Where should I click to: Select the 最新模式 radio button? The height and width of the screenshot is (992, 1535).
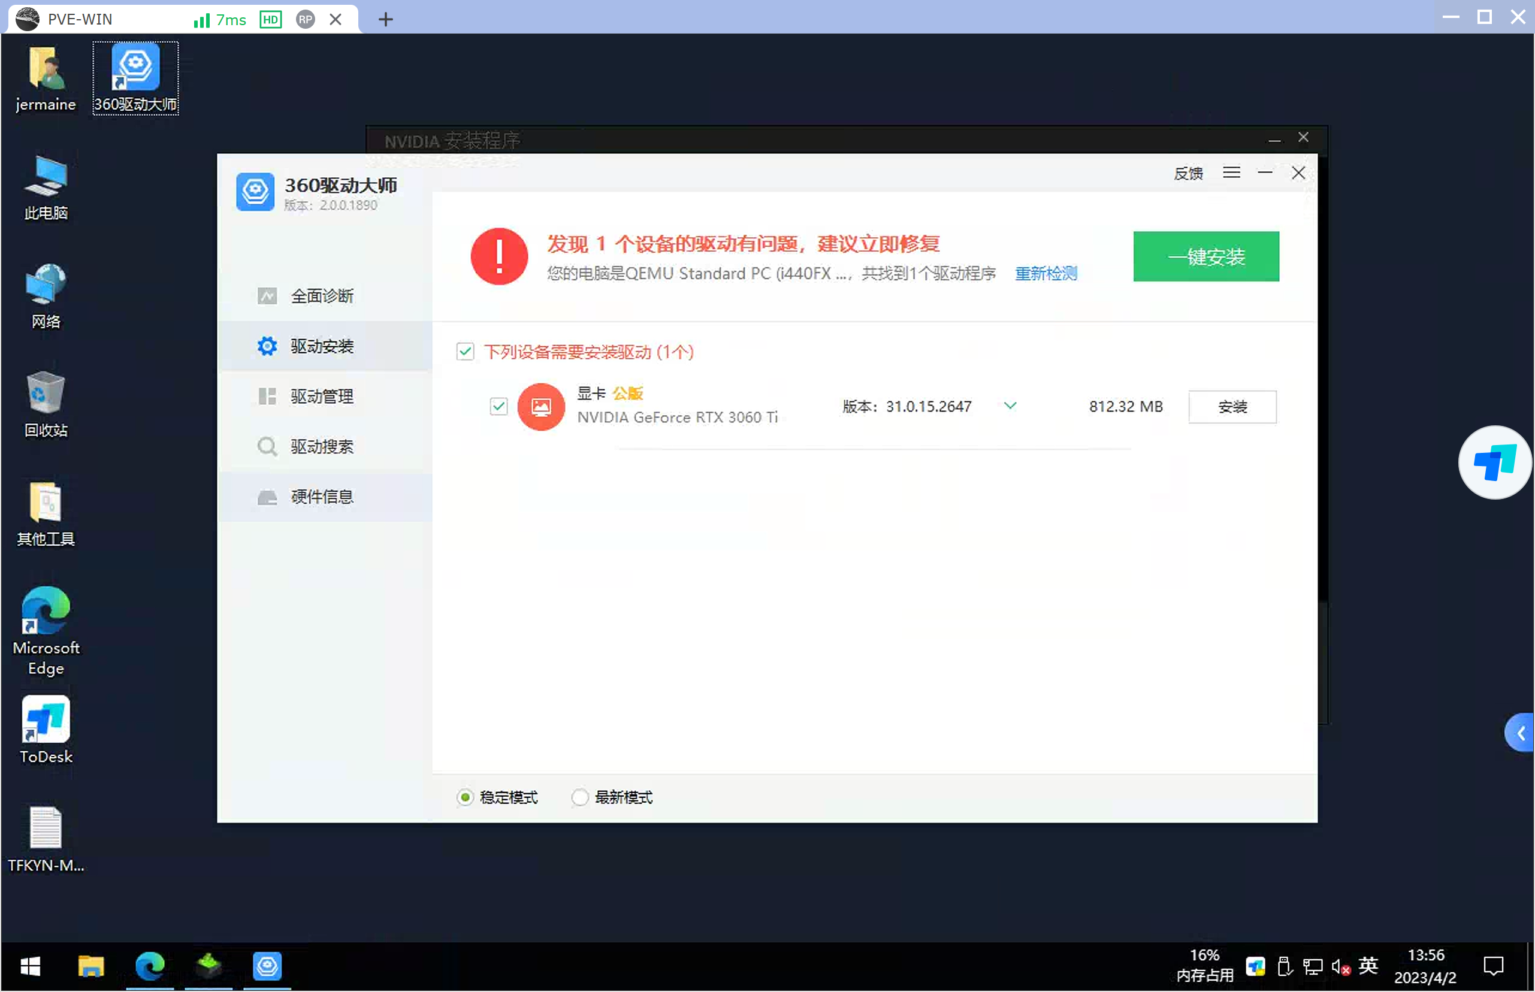(x=580, y=797)
